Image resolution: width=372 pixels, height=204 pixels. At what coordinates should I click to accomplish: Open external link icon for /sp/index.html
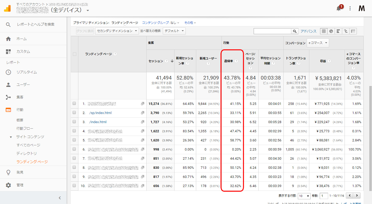(x=143, y=113)
